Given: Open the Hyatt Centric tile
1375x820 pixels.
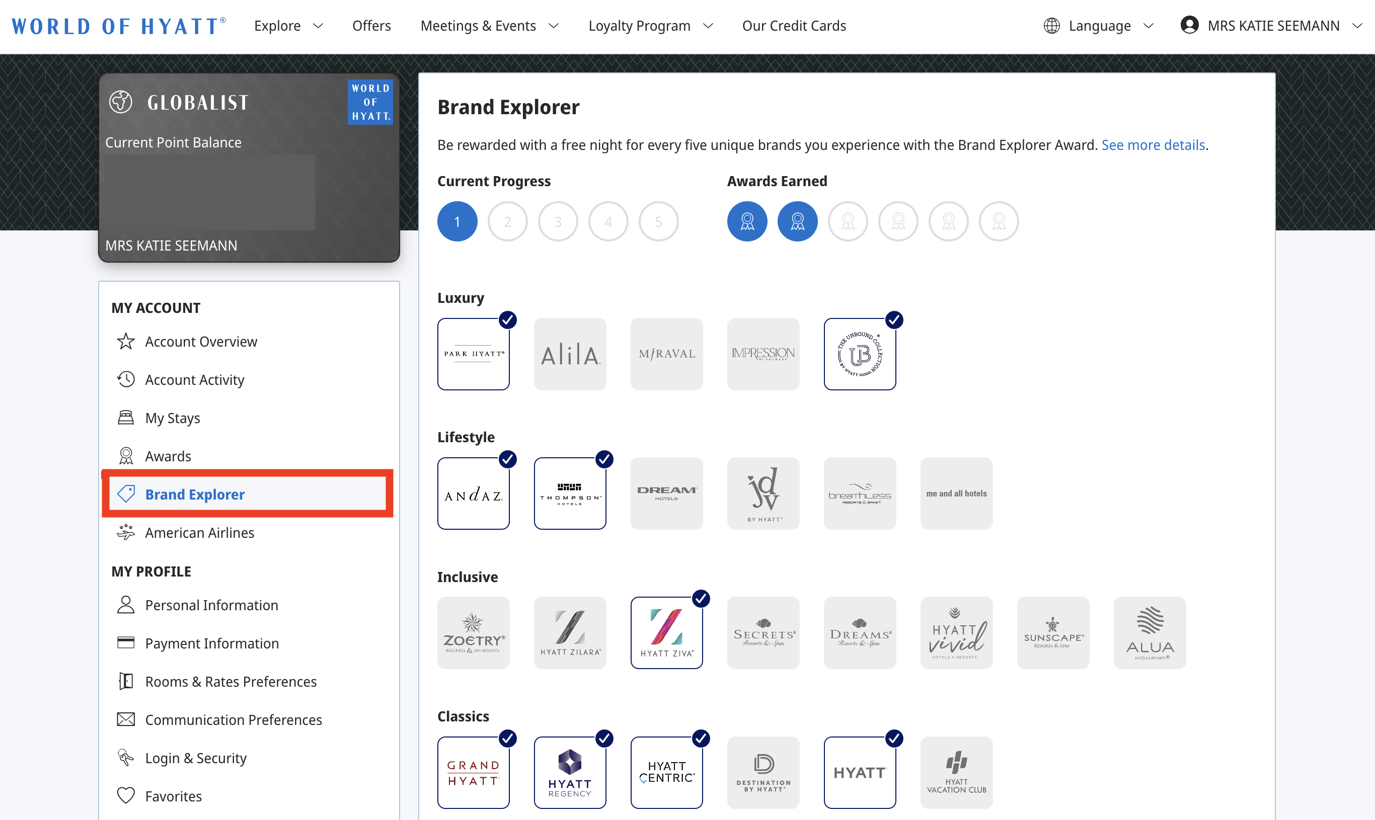Looking at the screenshot, I should (667, 773).
